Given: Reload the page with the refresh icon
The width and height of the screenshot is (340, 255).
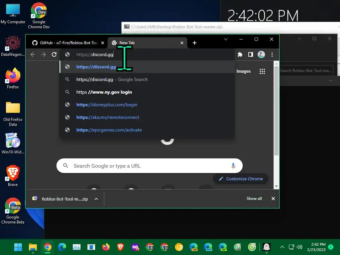Looking at the screenshot, I should [x=54, y=54].
